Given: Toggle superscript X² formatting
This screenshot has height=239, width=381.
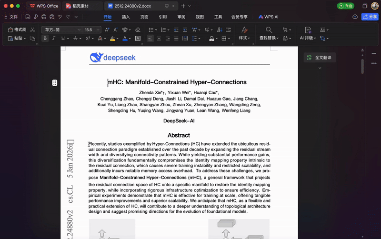Looking at the screenshot, I should coord(88,38).
